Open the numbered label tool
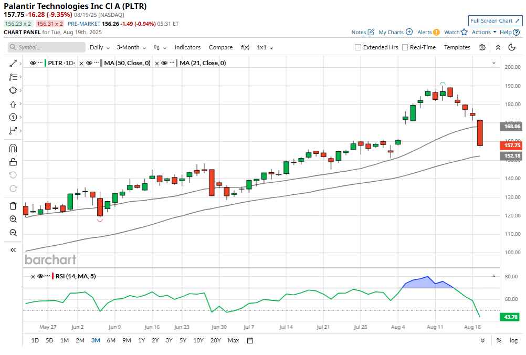 pos(13,117)
